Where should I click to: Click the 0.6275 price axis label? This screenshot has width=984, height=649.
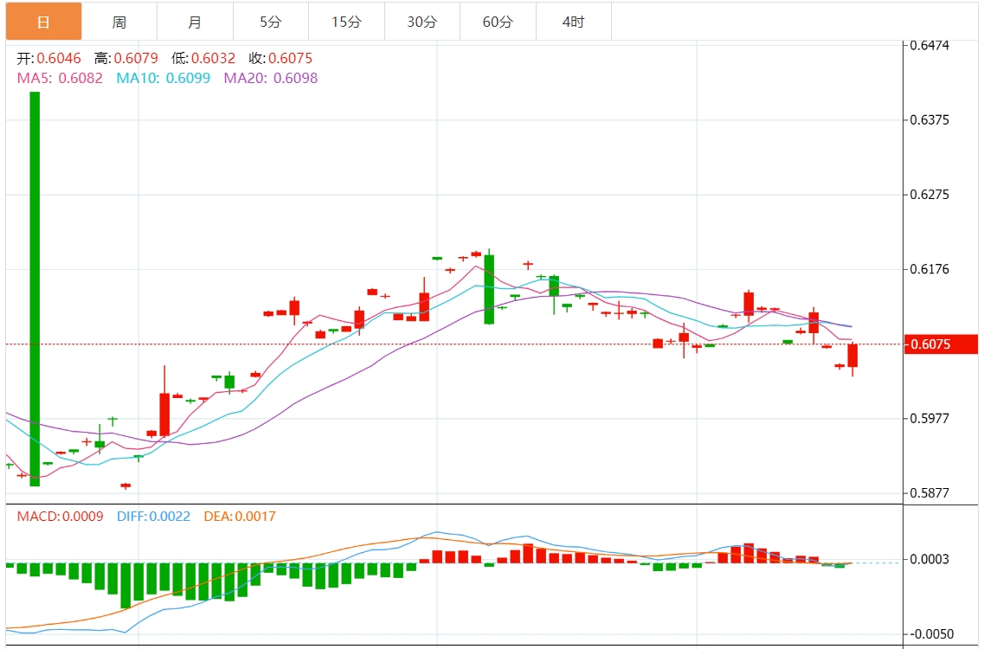pyautogui.click(x=929, y=195)
